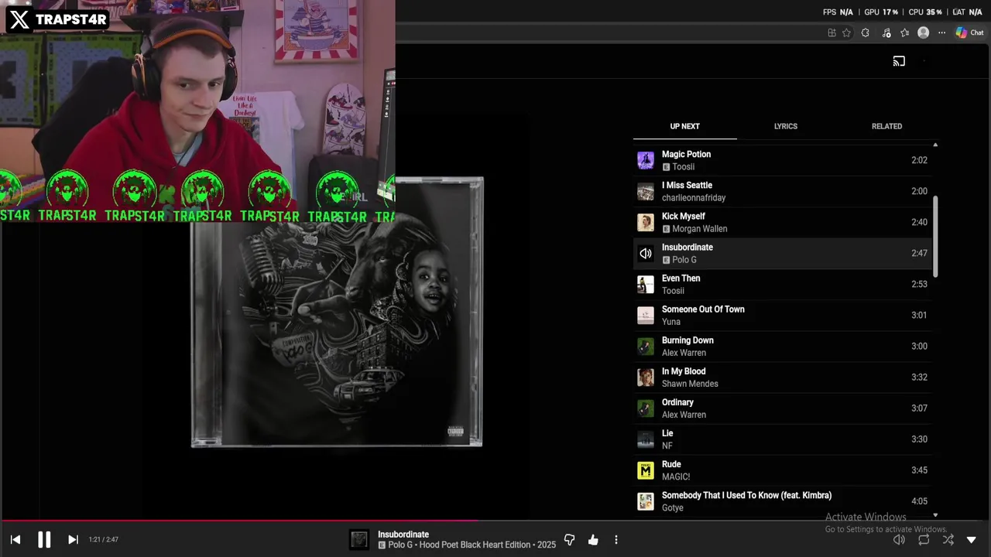The height and width of the screenshot is (557, 991).
Task: Open the three-dot song options menu
Action: tap(616, 540)
